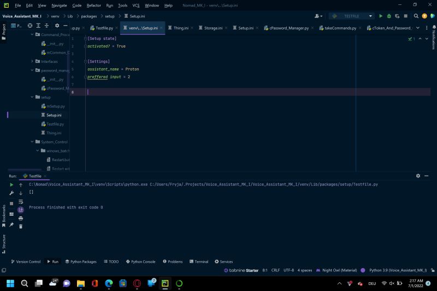Open the Problems tool window
This screenshot has width=437, height=291.
pyautogui.click(x=173, y=262)
